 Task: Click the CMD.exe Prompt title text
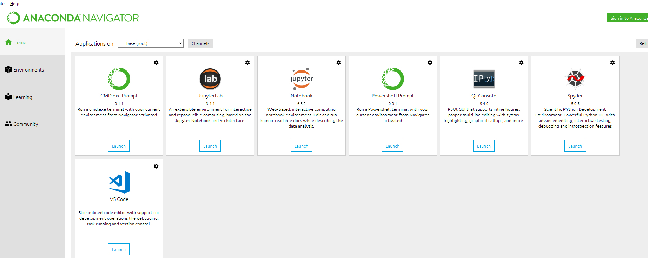pyautogui.click(x=119, y=96)
